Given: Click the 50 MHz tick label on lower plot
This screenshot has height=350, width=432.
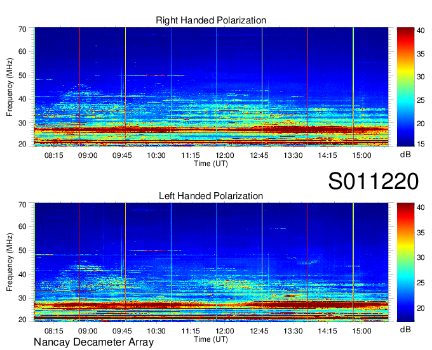Looking at the screenshot, I should [22, 250].
